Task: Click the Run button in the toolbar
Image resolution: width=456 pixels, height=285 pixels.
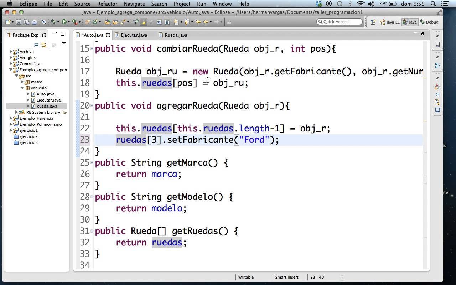Action: click(x=64, y=22)
